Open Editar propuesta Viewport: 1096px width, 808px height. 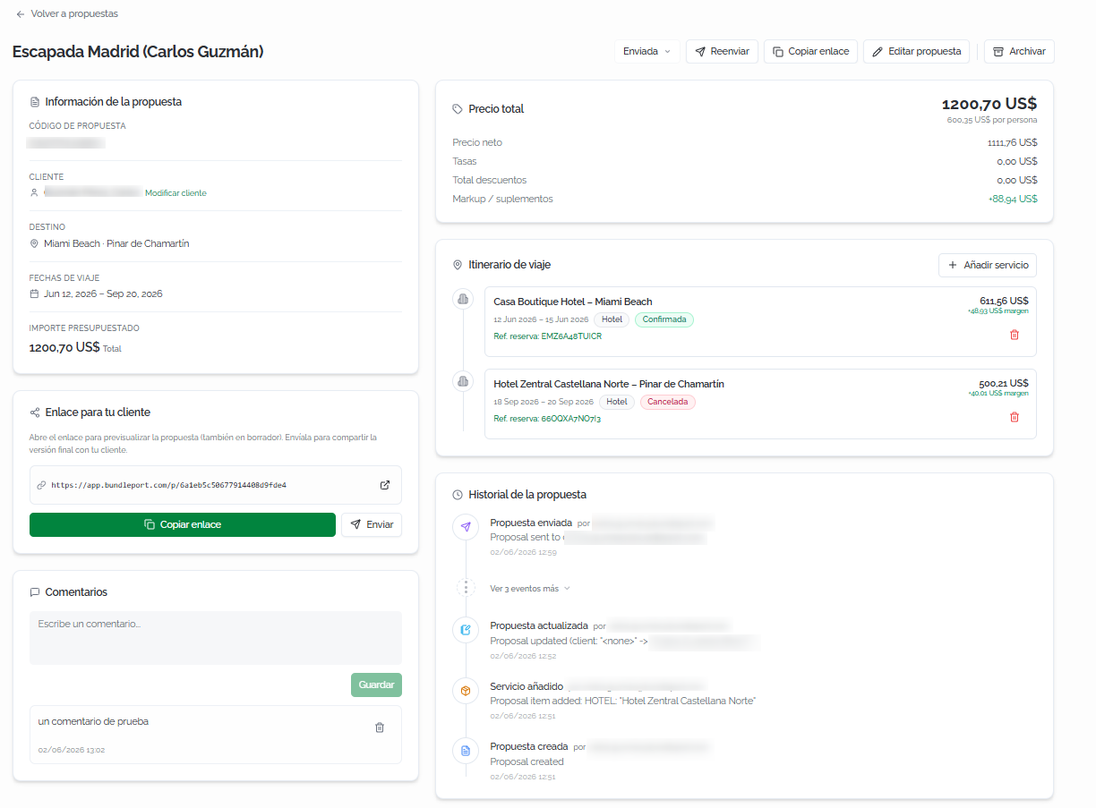[x=916, y=51]
